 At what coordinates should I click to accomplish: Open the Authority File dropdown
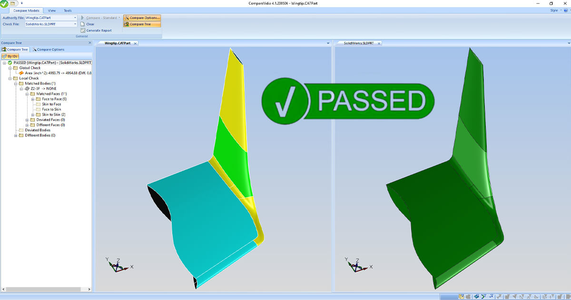click(75, 18)
